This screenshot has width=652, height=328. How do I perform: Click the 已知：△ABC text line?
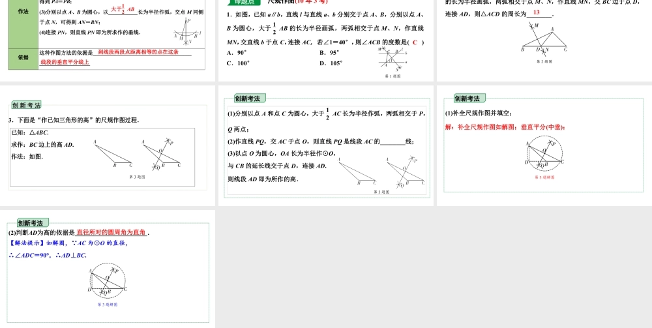pyautogui.click(x=30, y=132)
